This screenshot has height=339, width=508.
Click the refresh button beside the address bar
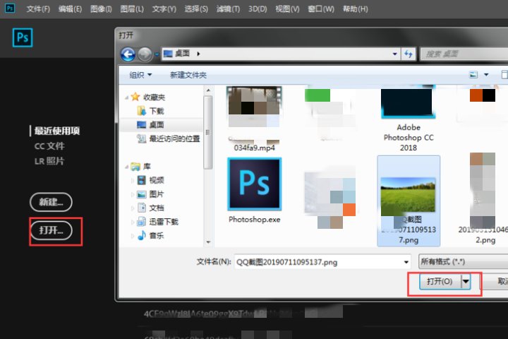pos(409,54)
